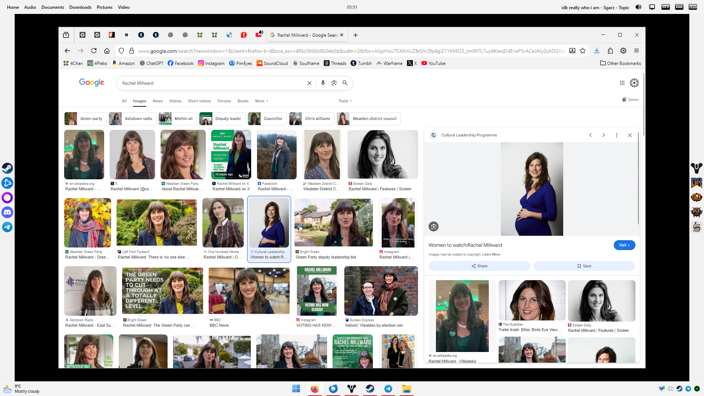Open the Firefox downloads icon
This screenshot has height=396, width=704.
pyautogui.click(x=597, y=51)
